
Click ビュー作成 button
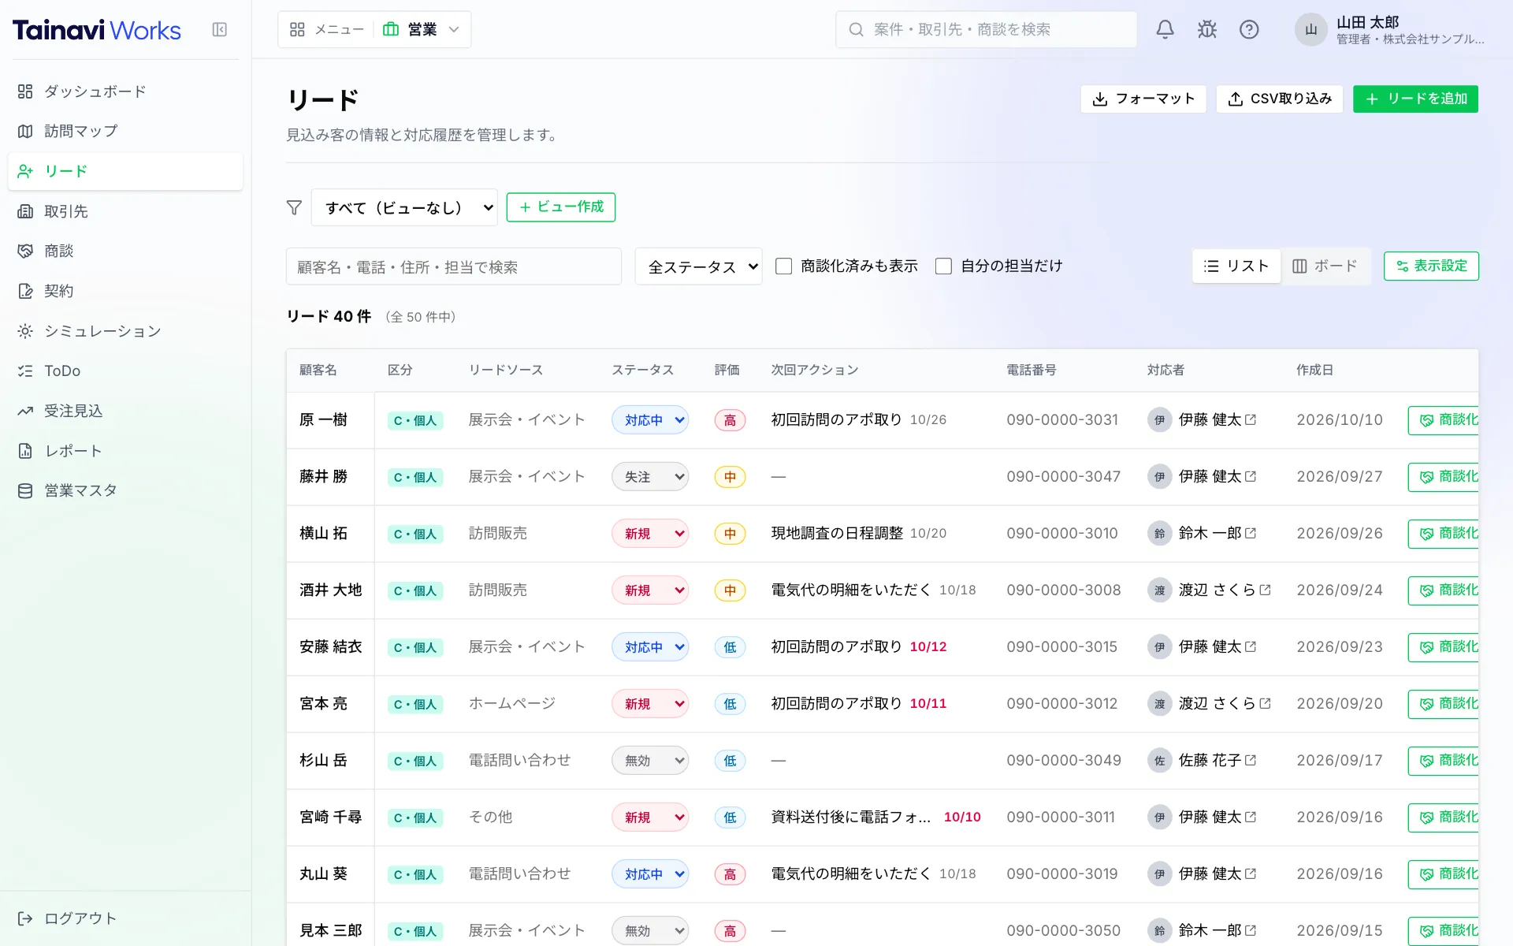click(560, 207)
